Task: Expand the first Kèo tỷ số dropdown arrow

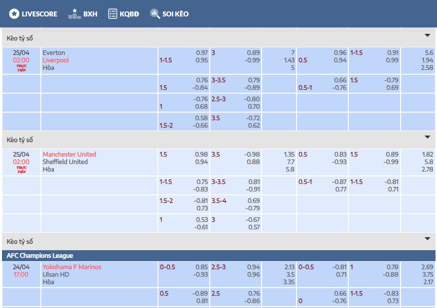Action: click(427, 36)
